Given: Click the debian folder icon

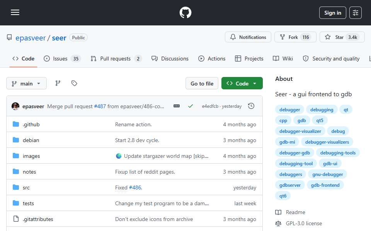Looking at the screenshot, I should tap(16, 140).
